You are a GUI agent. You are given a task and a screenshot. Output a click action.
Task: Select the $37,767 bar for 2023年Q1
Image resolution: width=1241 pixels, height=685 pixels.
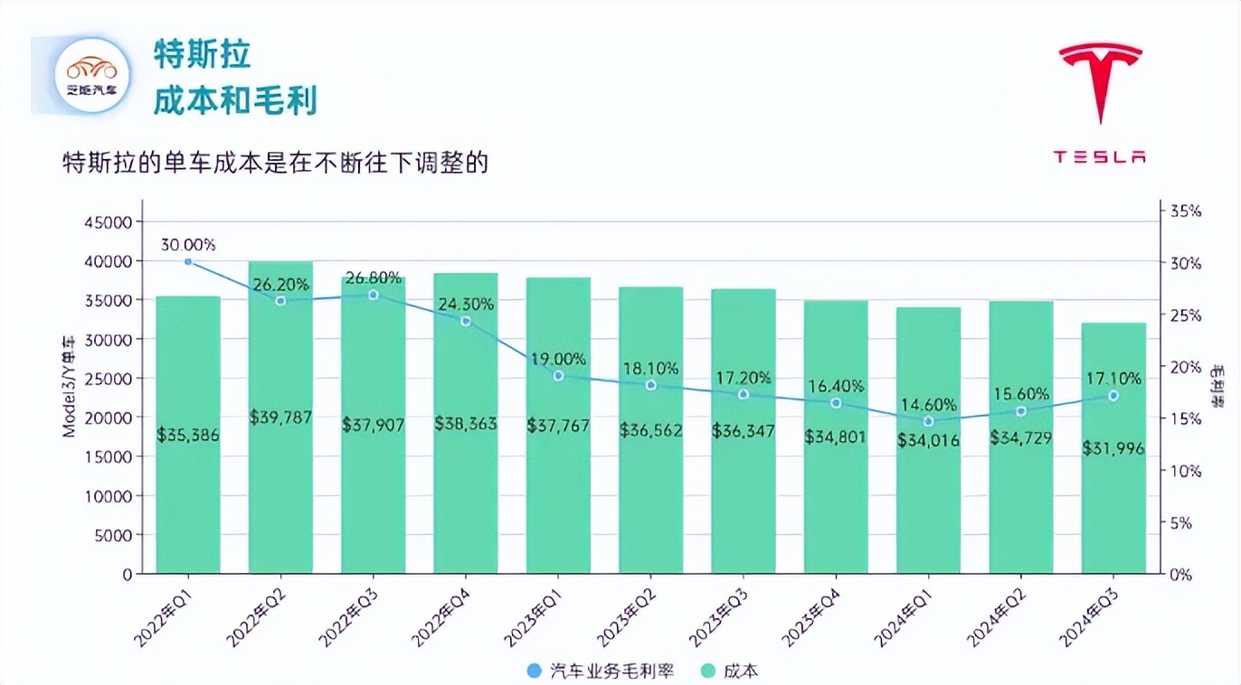[x=558, y=425]
